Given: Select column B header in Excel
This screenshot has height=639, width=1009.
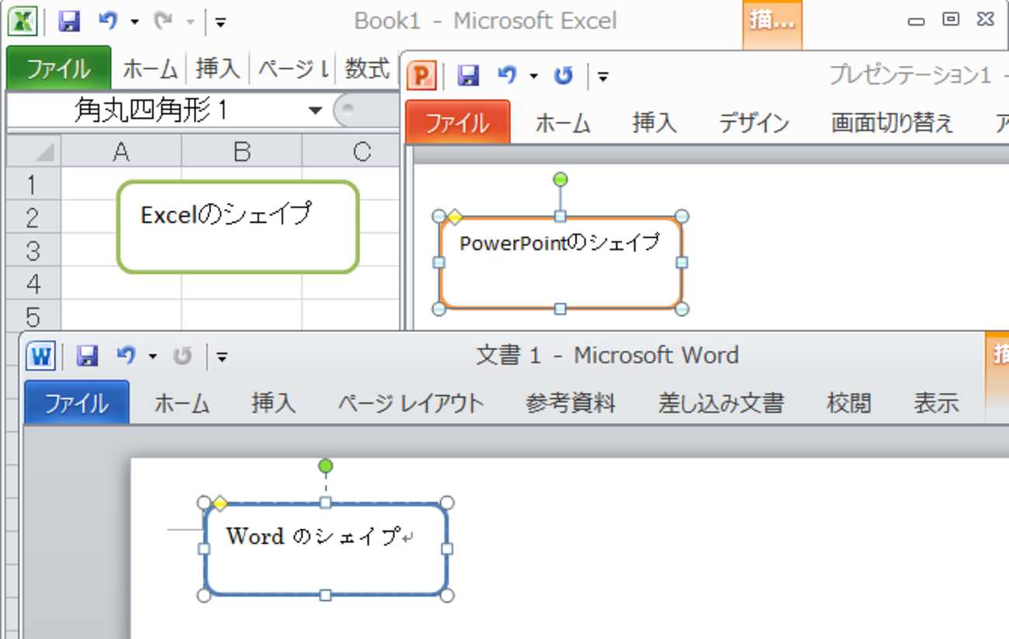Looking at the screenshot, I should click(x=241, y=151).
